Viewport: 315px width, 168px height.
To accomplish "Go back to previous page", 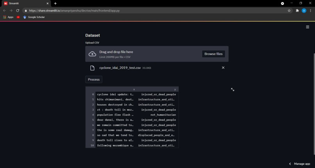I will pyautogui.click(x=4, y=10).
